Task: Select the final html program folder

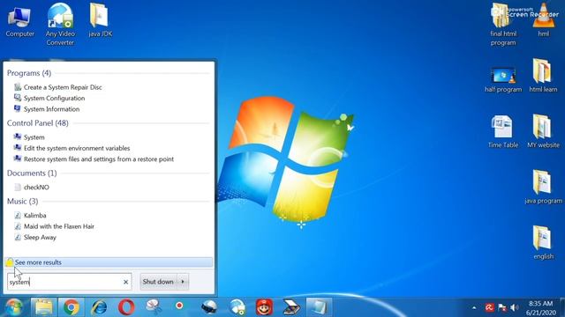Action: [x=503, y=25]
